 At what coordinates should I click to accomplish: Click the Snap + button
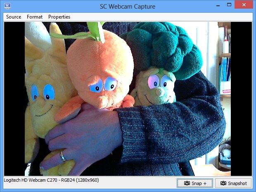[x=195, y=183]
